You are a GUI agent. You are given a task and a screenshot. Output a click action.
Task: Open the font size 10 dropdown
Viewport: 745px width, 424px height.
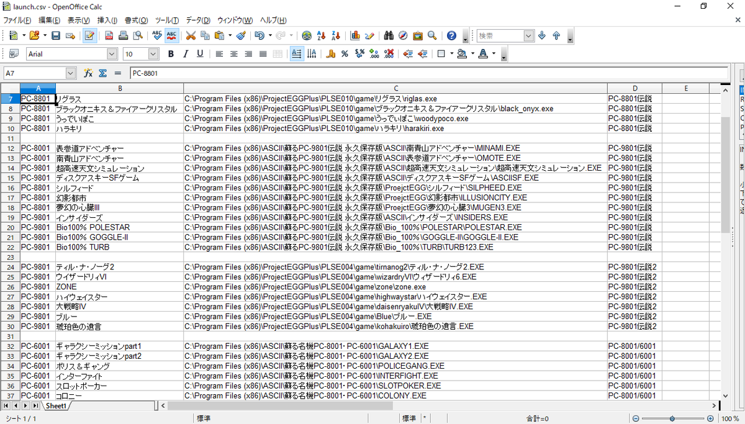click(153, 54)
